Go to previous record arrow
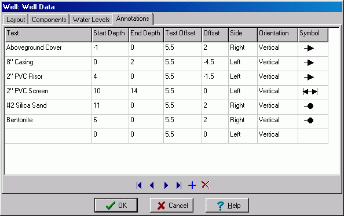The image size is (344, 216). coord(152,185)
